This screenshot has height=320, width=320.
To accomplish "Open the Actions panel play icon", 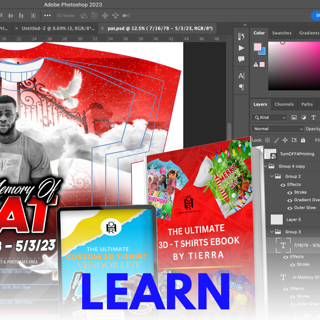I will (x=241, y=48).
